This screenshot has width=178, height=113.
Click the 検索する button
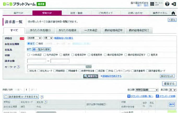(91, 76)
